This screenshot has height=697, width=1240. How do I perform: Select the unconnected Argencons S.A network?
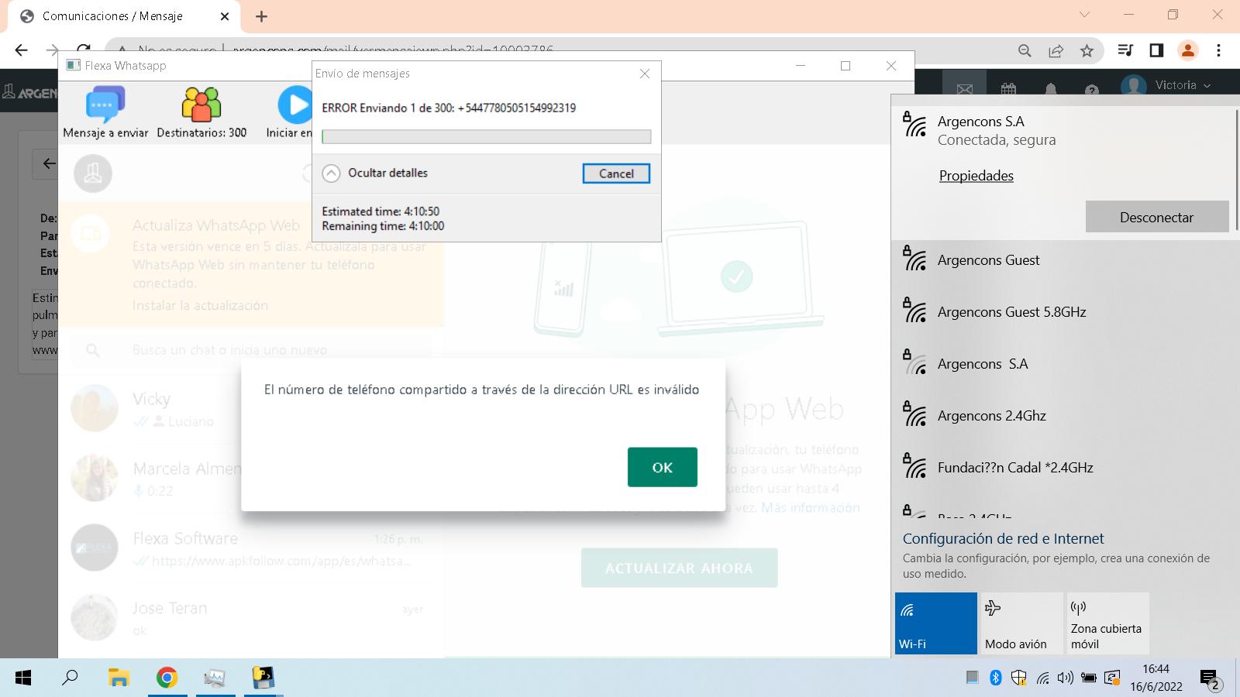click(x=1064, y=364)
